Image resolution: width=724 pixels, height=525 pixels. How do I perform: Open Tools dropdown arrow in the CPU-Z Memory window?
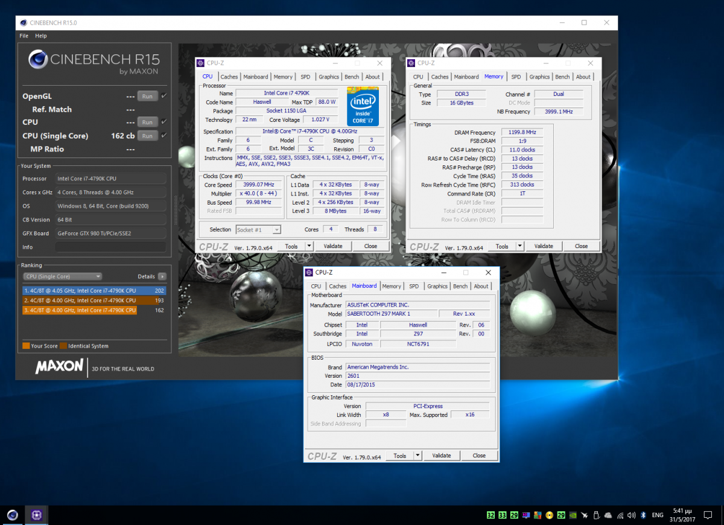coord(519,246)
